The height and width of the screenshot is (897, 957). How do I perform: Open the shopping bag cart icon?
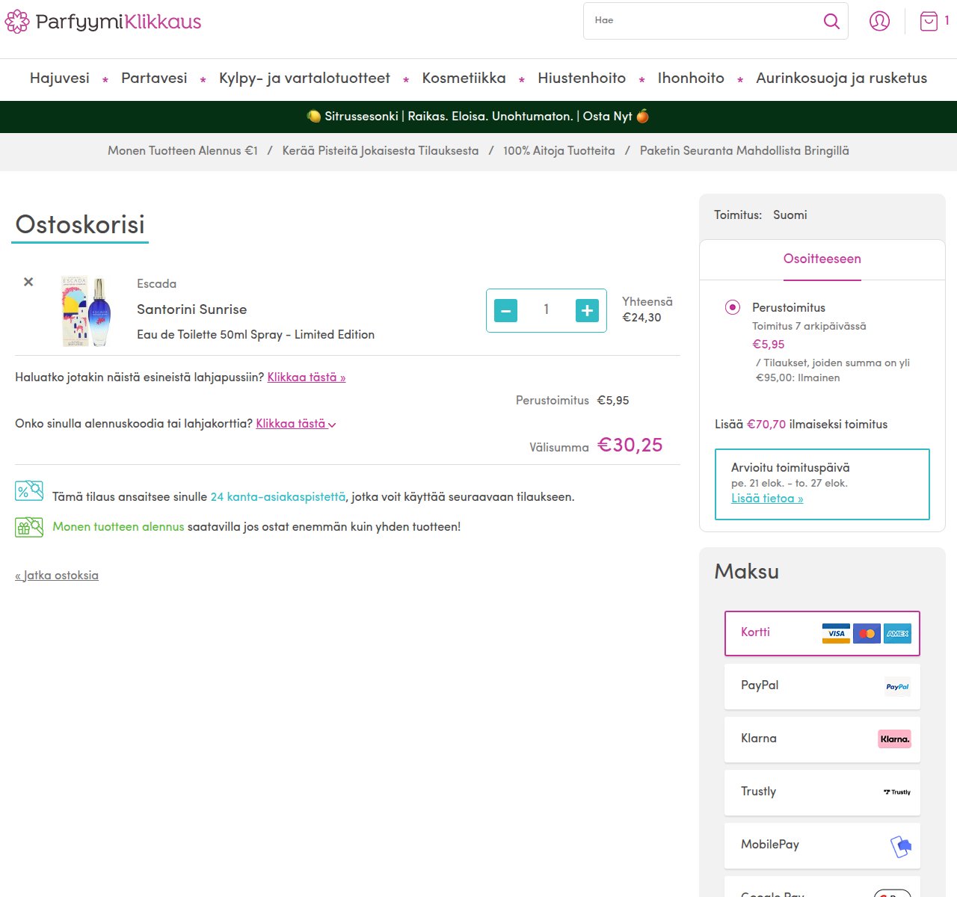[929, 21]
